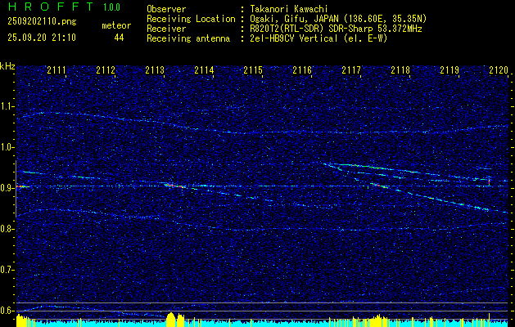515x327 pixels.
Task: Click the 0.6 frequency axis label
Action: coord(7,311)
